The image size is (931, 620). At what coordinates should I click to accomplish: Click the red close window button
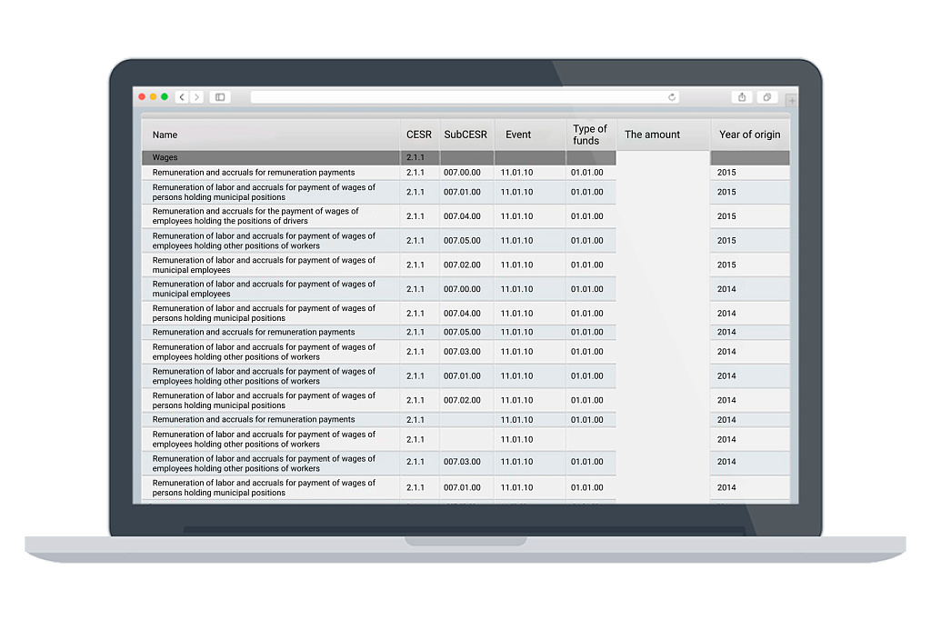(x=142, y=97)
